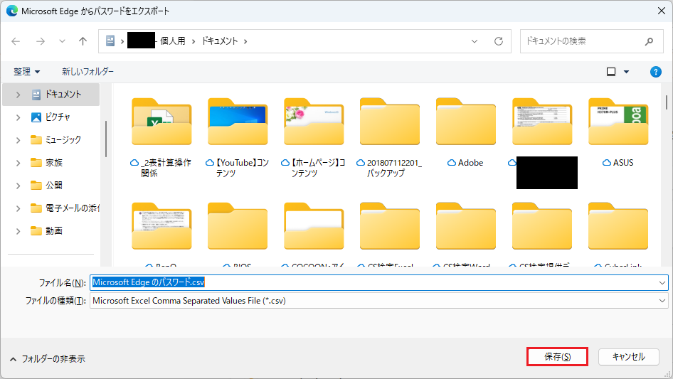Select ドキュメント in navigation pane
This screenshot has height=379, width=673.
(51, 95)
